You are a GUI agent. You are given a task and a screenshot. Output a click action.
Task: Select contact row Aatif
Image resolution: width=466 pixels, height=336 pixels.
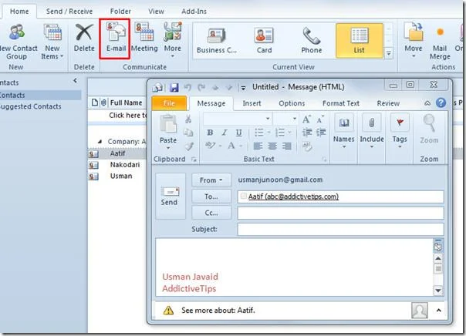click(118, 153)
